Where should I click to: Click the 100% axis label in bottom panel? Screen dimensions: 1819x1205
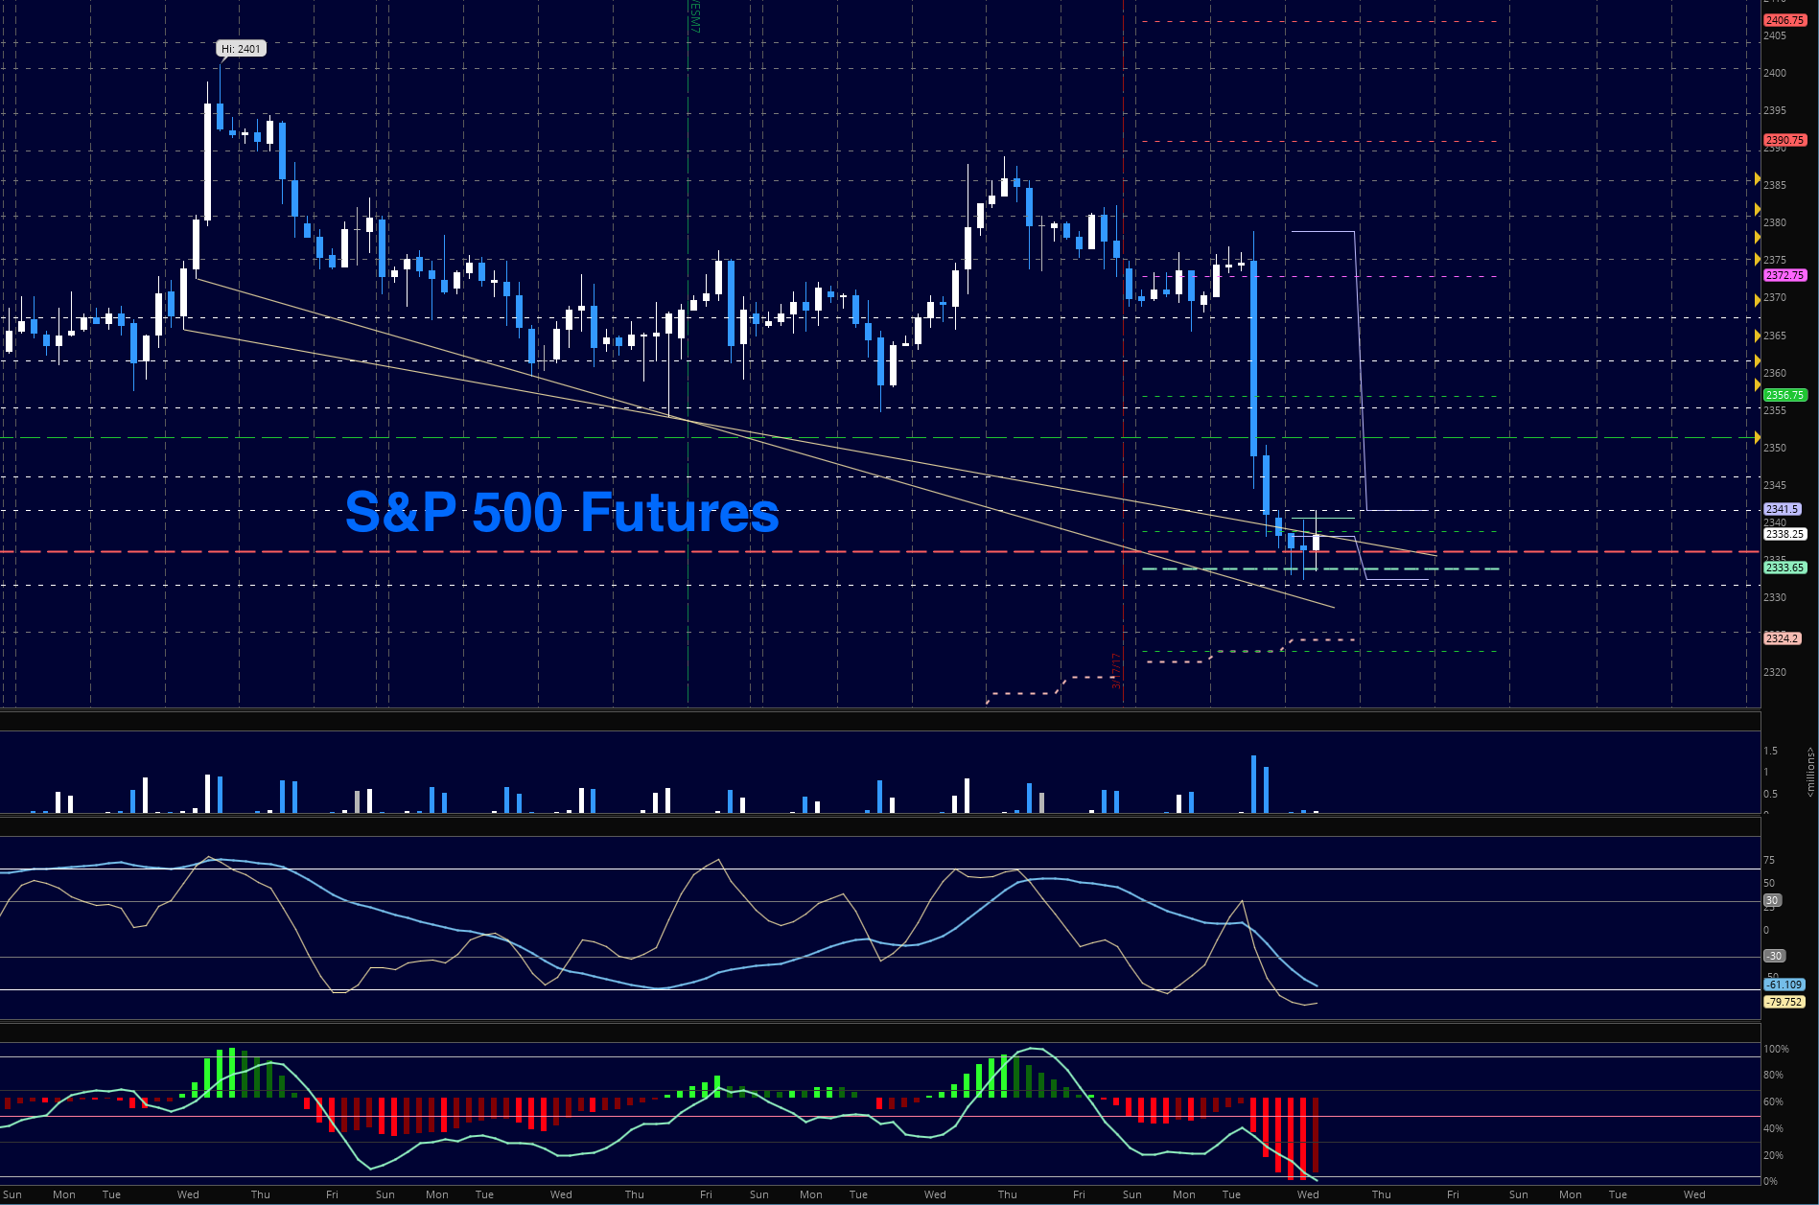coord(1776,1049)
